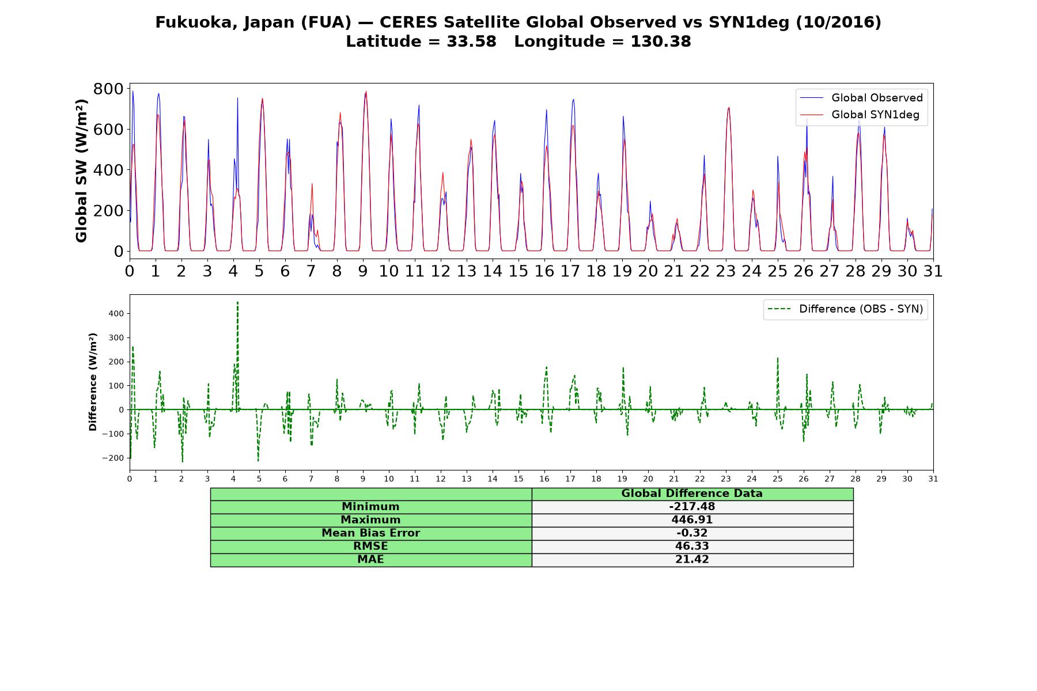Viewport: 1037px width, 691px height.
Task: Click the Difference (W/m²) y-axis label
Action: click(93, 382)
